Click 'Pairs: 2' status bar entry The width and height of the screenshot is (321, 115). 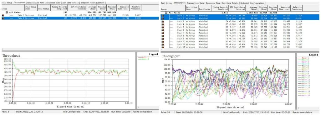[5, 112]
